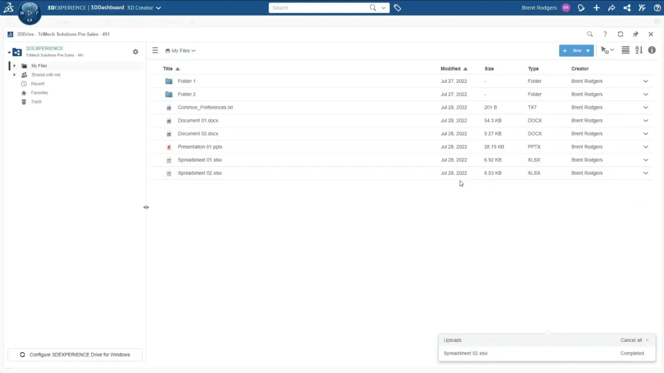Image resolution: width=664 pixels, height=373 pixels.
Task: Expand My Files tree arrow
Action: (x=14, y=65)
